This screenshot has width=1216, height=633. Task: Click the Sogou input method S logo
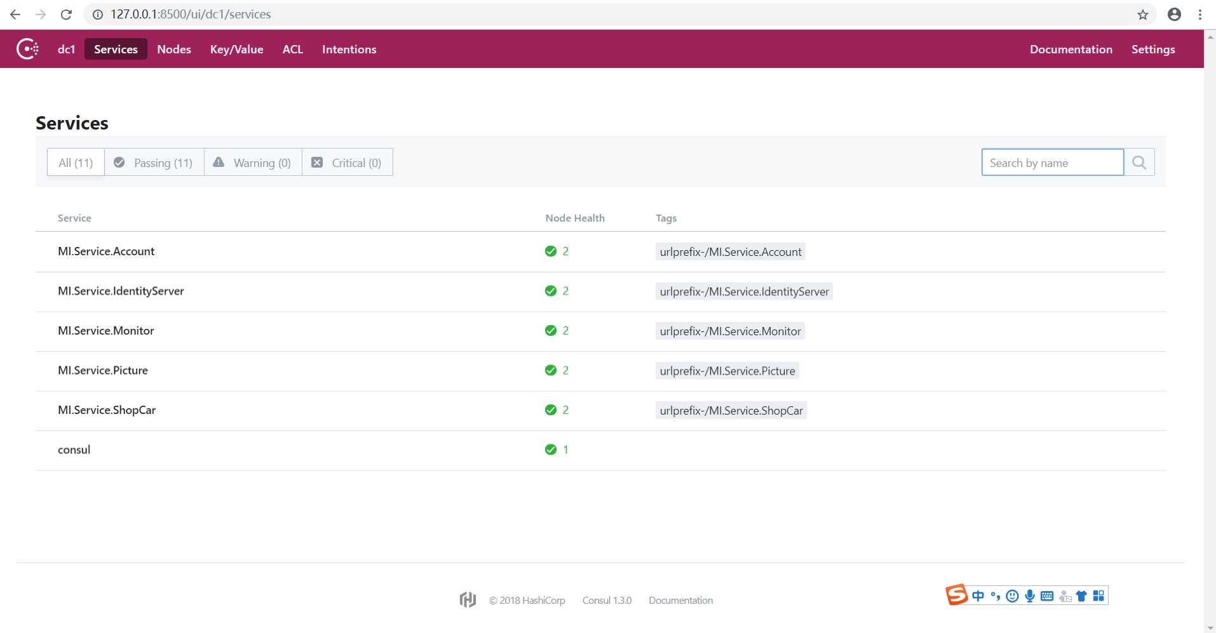(956, 594)
